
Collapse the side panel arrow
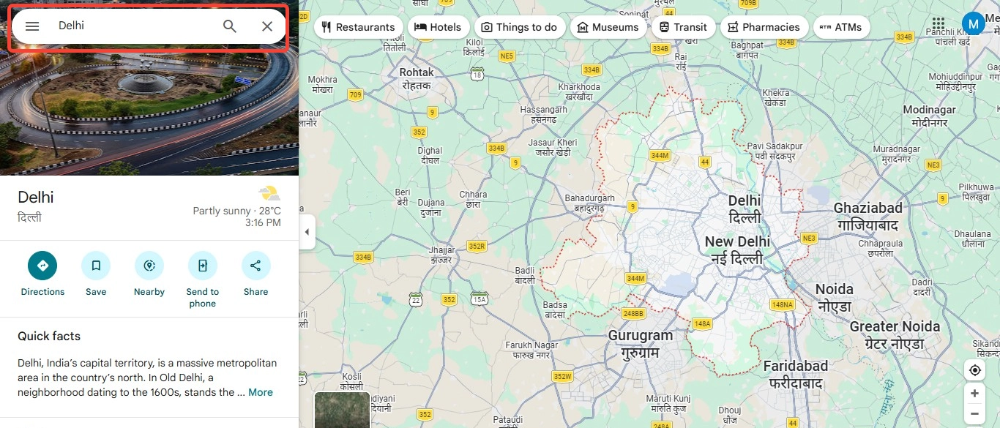click(x=307, y=232)
